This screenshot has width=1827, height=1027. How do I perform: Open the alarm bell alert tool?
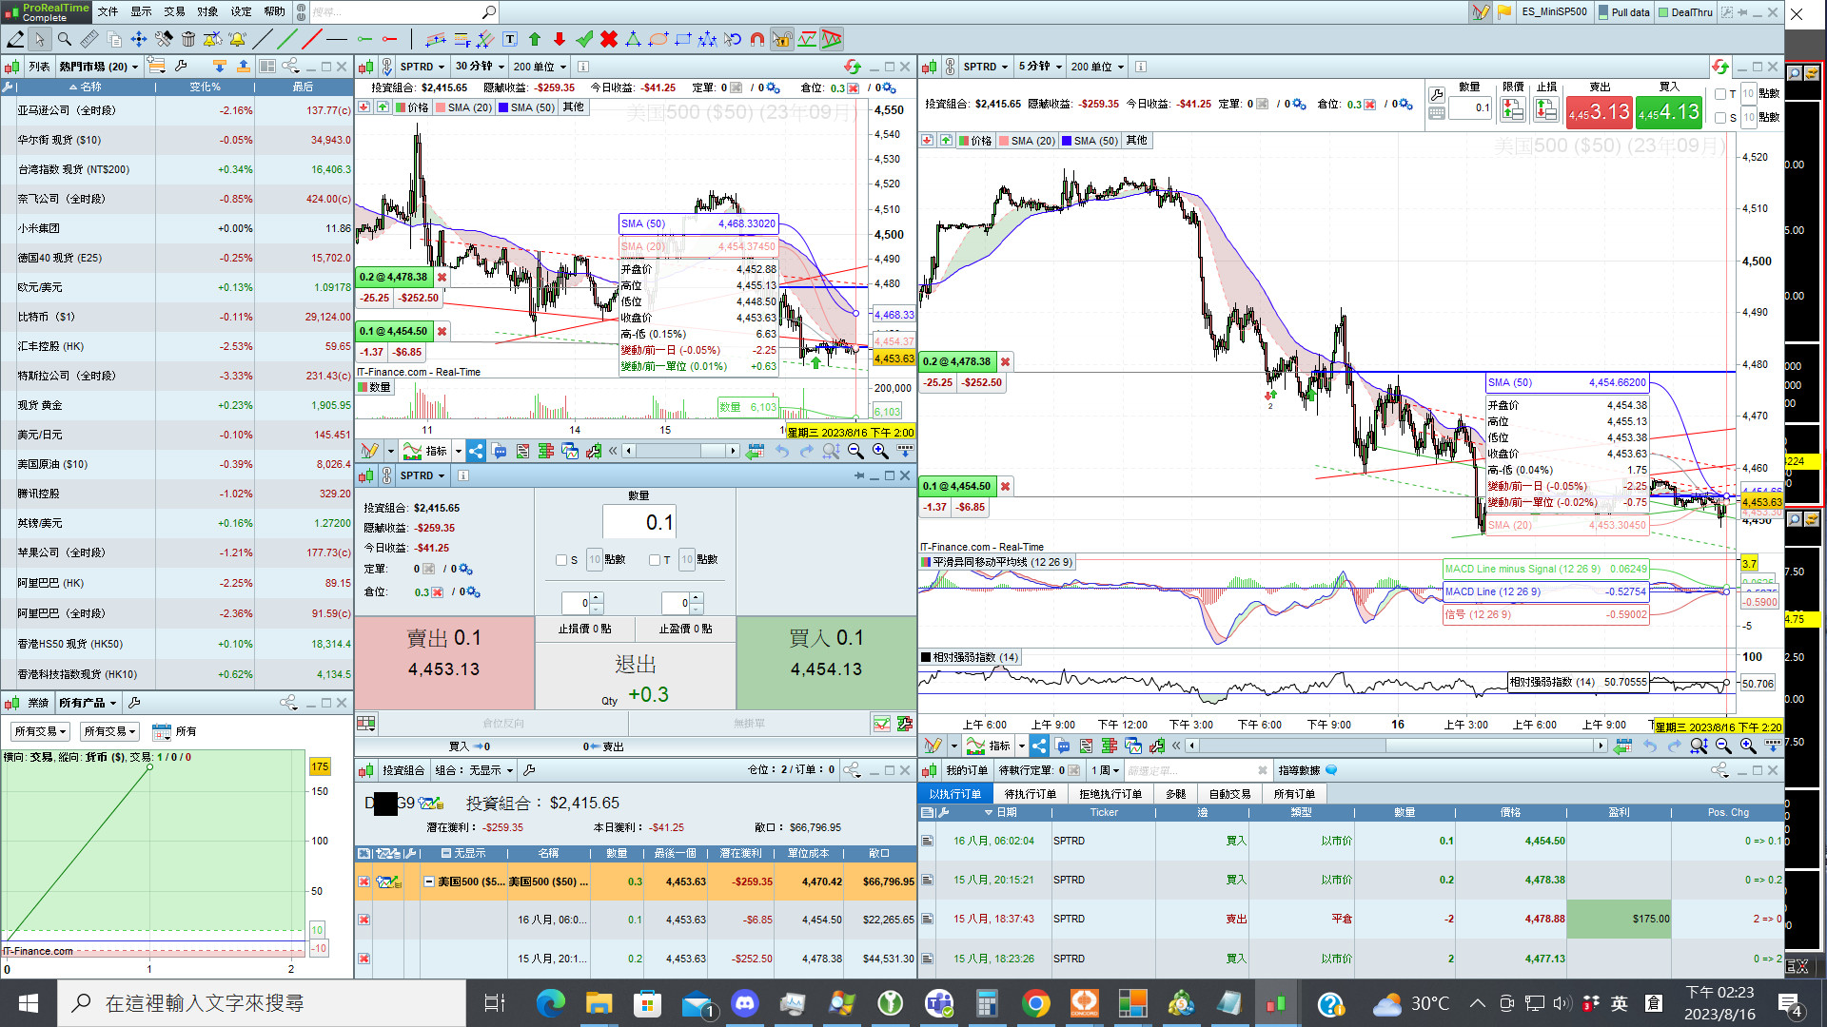coord(237,39)
